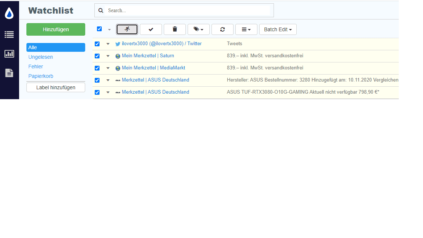Open Mein Merkzettel | Saturn link

click(x=148, y=55)
